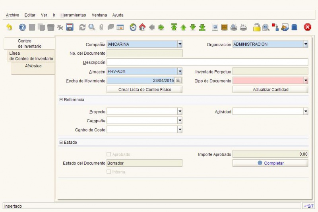Go to previous record green up arrow
318x212 pixels.
point(183,27)
